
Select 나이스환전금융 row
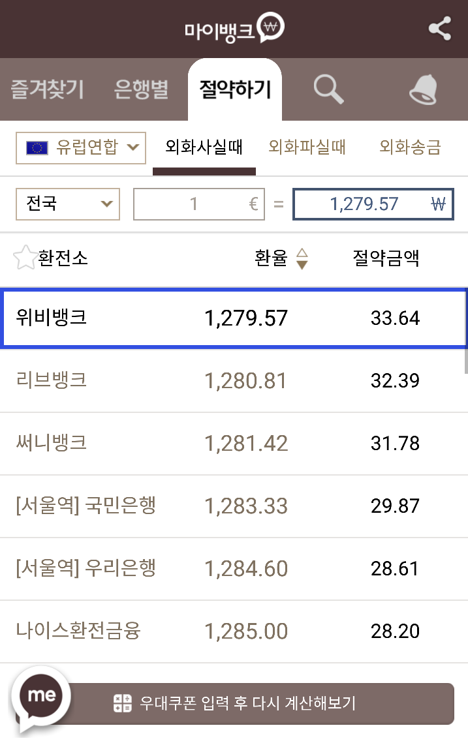click(x=234, y=631)
